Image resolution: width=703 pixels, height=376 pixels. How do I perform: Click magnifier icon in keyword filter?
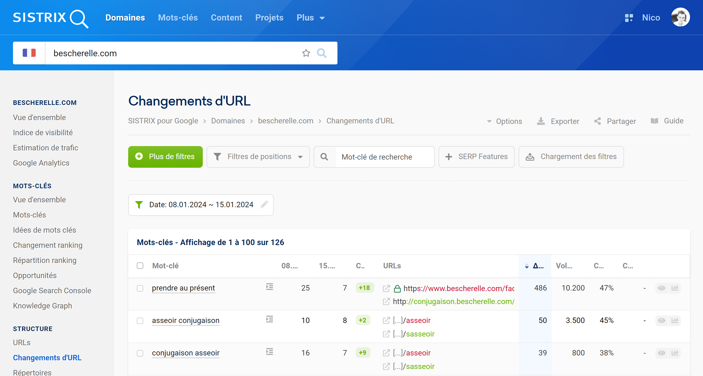[324, 157]
